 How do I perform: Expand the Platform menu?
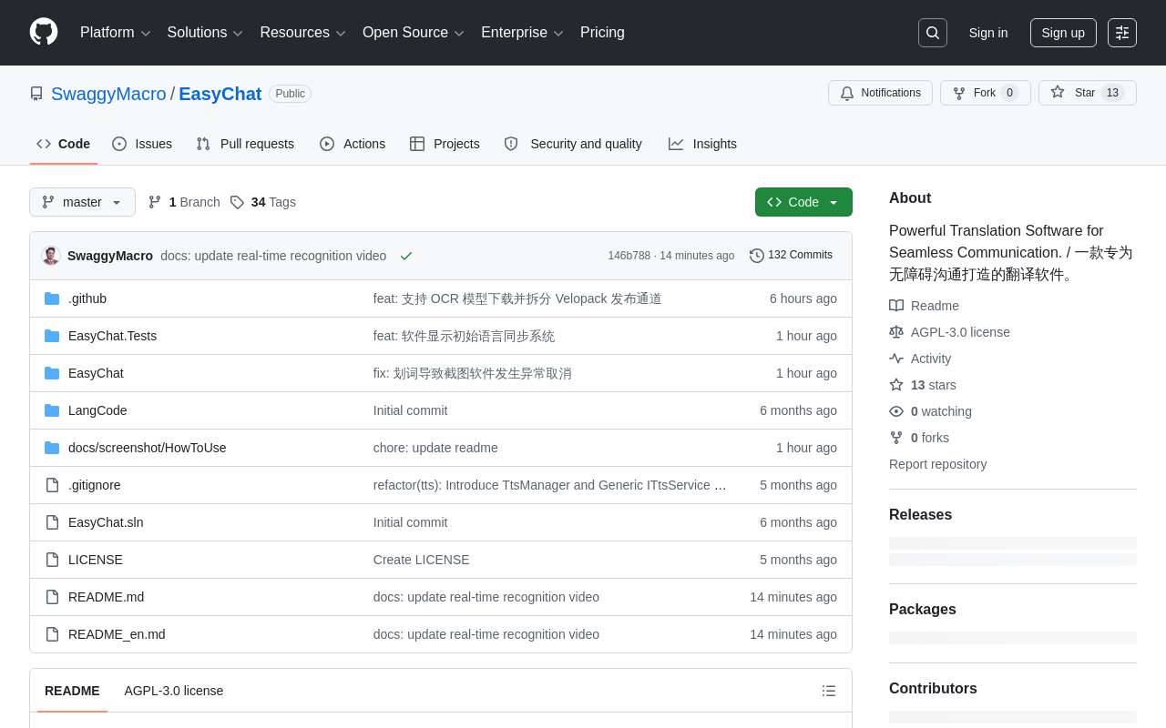(116, 33)
